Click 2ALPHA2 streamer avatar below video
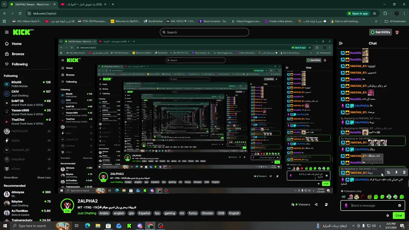Image resolution: width=409 pixels, height=230 pixels. point(67,205)
